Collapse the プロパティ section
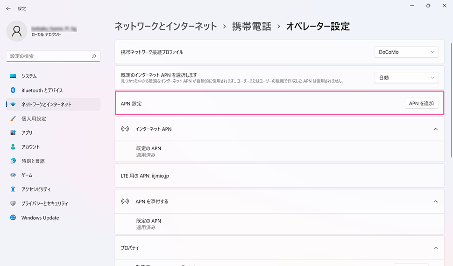The width and height of the screenshot is (453, 266). (435, 248)
